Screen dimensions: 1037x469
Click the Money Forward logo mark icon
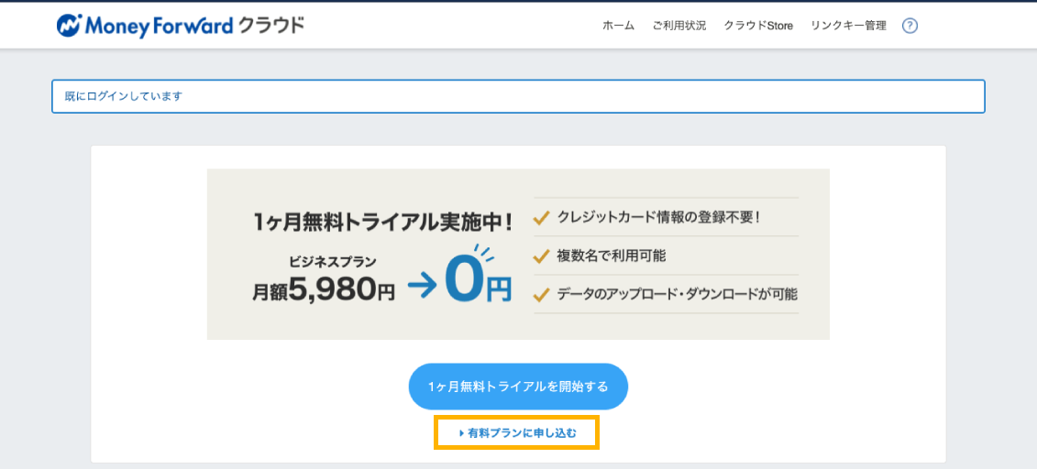pos(68,26)
